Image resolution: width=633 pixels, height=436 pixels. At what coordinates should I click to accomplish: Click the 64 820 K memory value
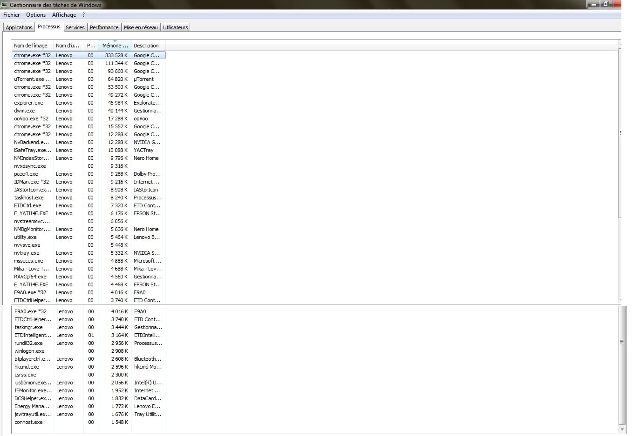tap(117, 79)
